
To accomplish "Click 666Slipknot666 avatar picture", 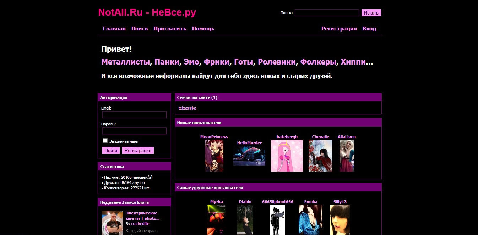I will [x=277, y=220].
